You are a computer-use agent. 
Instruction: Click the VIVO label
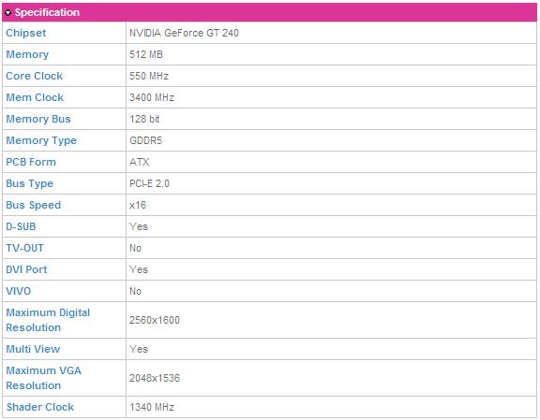pos(18,291)
